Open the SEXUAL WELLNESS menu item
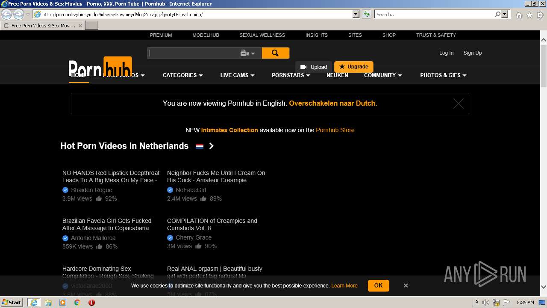 [x=262, y=35]
